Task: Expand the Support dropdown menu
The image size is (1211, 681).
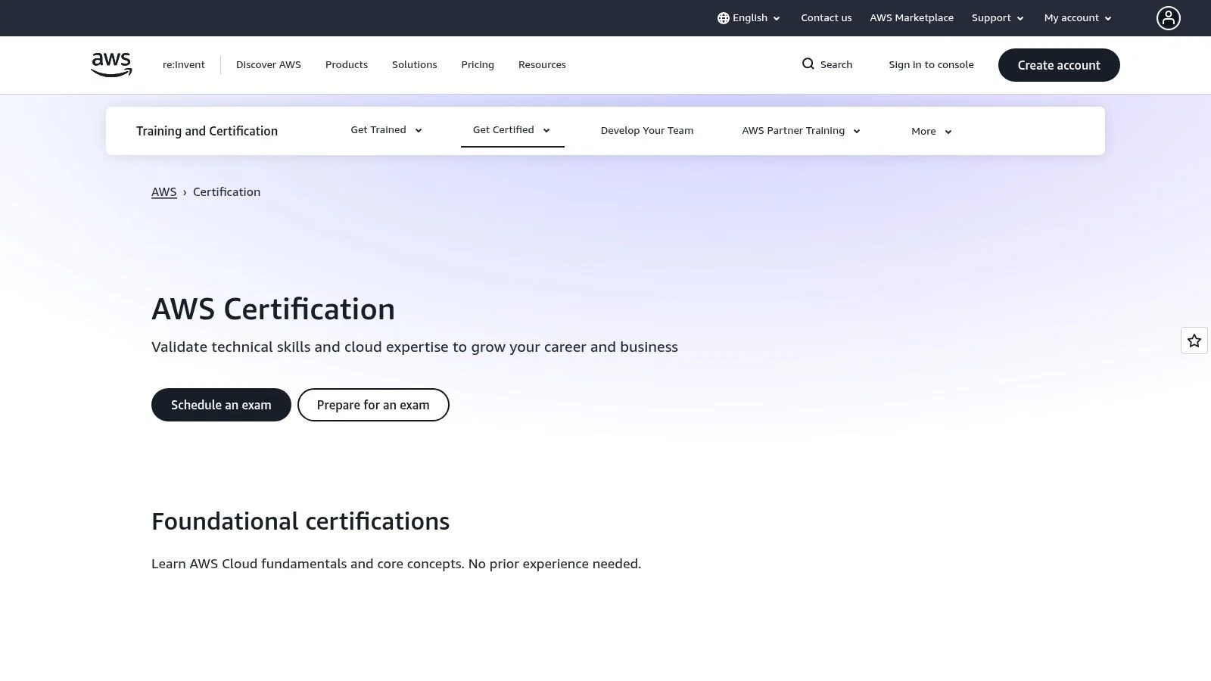Action: 998,18
